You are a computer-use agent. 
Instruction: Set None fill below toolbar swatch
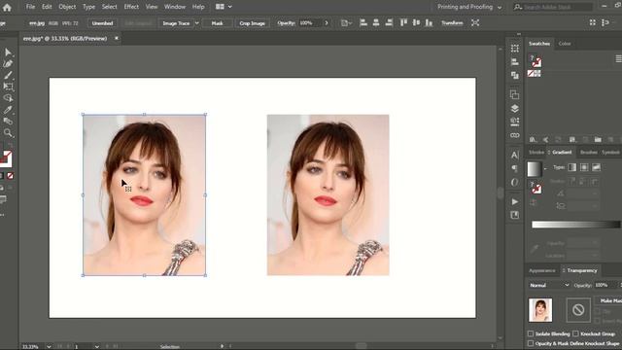pos(10,175)
